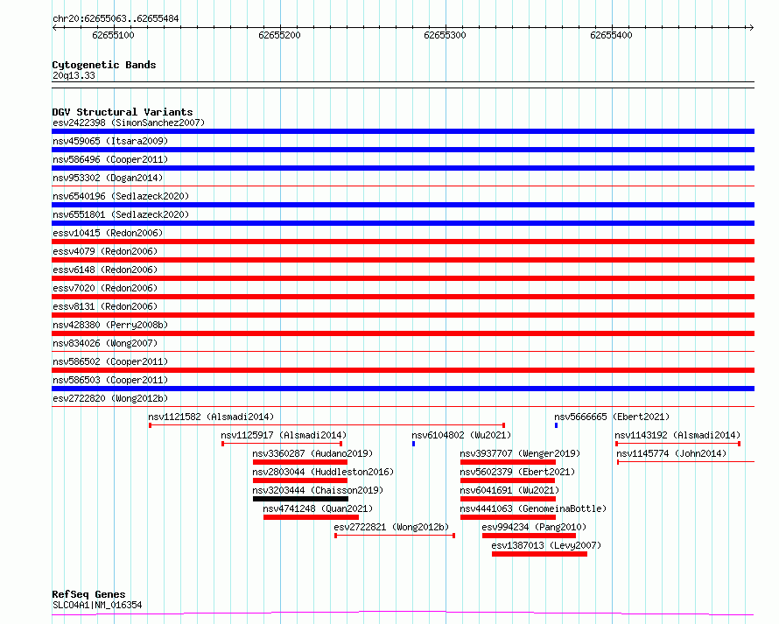Open variant nsv3360287 (Audano2019) label
The width and height of the screenshot is (779, 624).
point(312,453)
